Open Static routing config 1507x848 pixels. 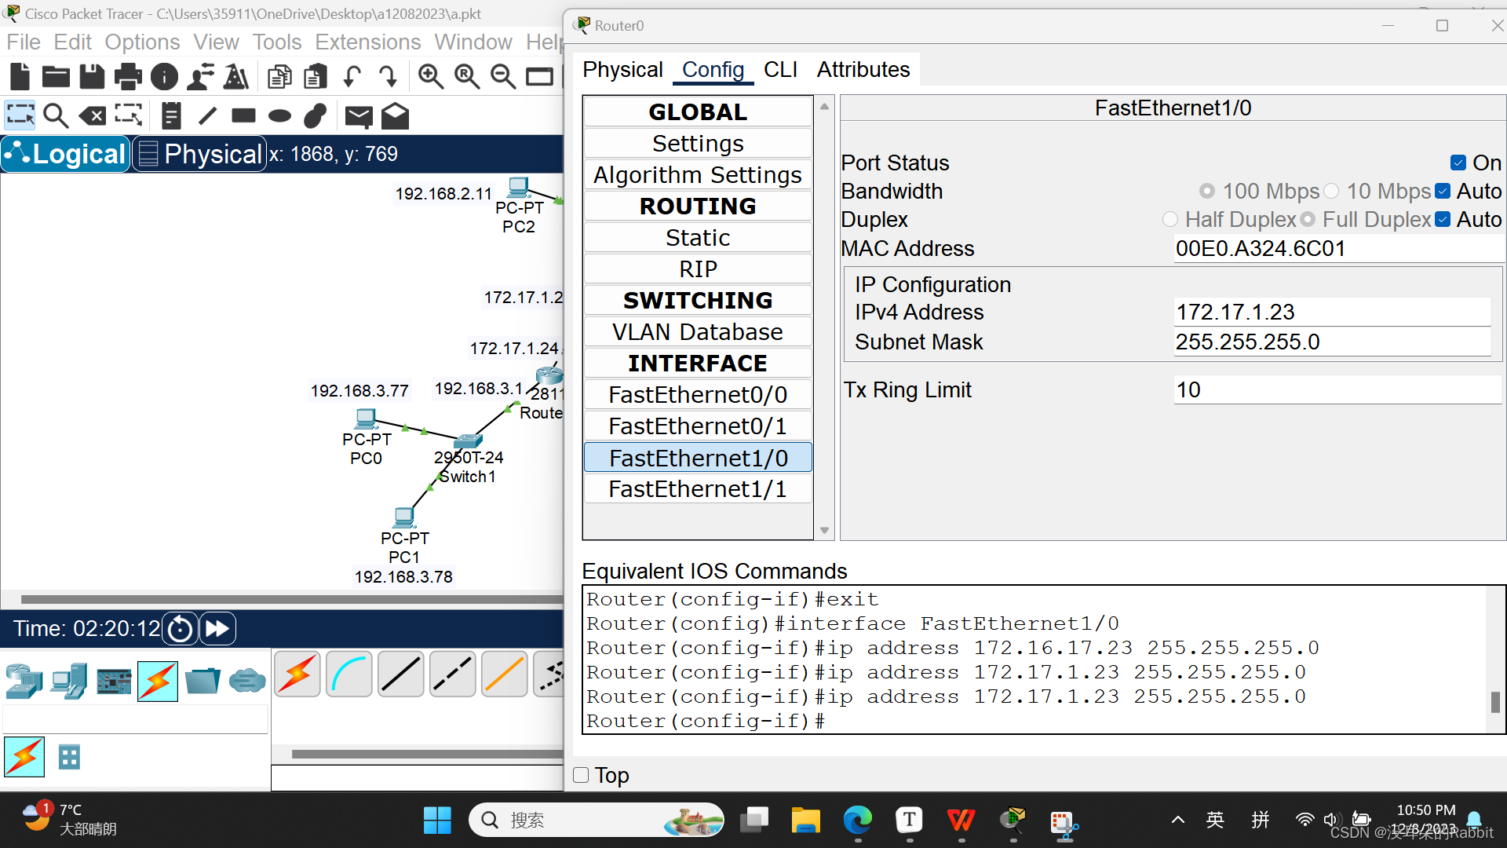point(698,238)
